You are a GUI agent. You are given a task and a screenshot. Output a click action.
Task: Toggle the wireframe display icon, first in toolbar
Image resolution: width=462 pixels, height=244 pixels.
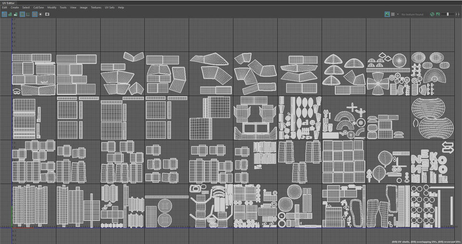(x=4, y=14)
